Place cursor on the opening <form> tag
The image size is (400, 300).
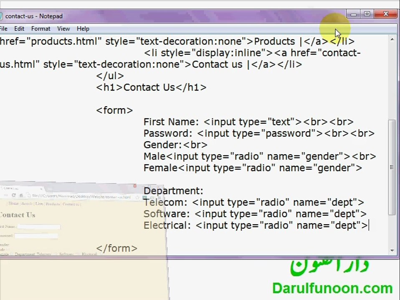tap(114, 110)
